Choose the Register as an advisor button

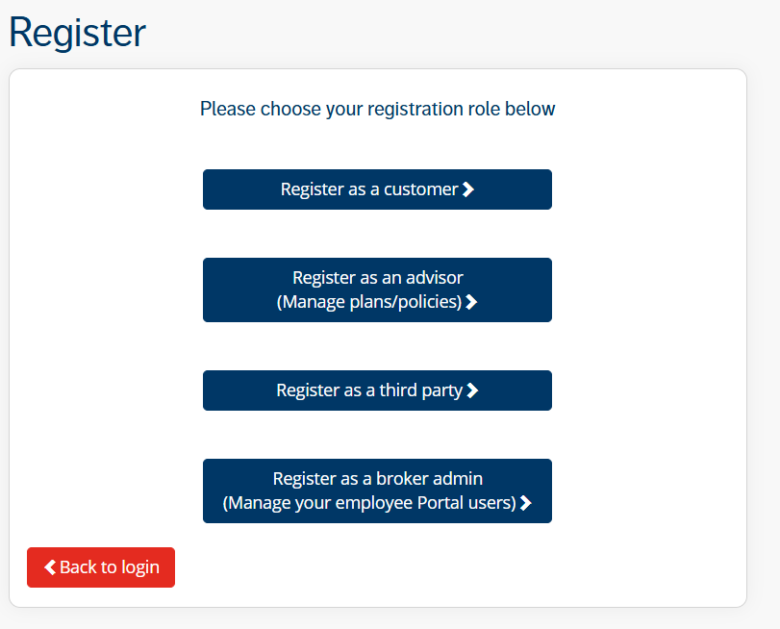[x=377, y=289]
